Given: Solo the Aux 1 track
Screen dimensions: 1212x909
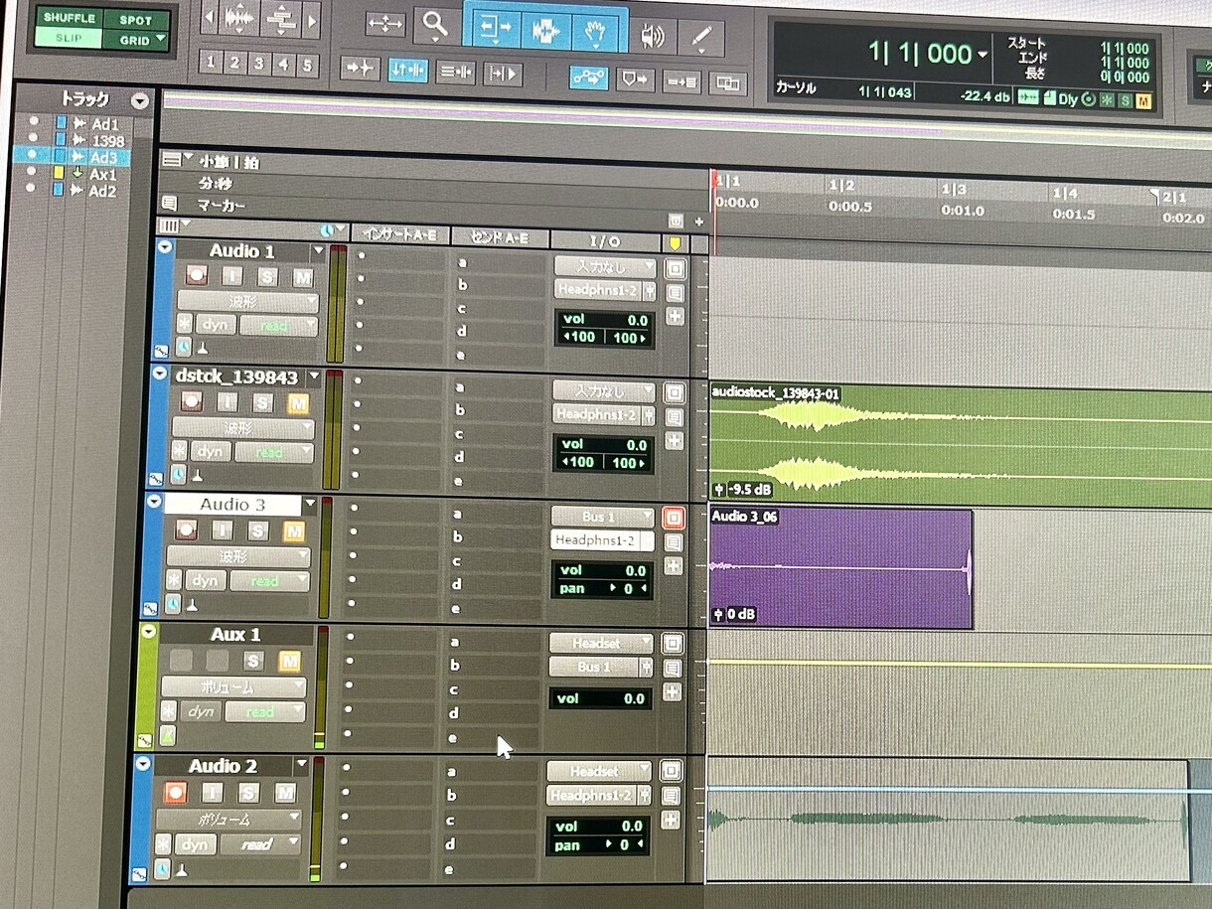Looking at the screenshot, I should [x=253, y=661].
